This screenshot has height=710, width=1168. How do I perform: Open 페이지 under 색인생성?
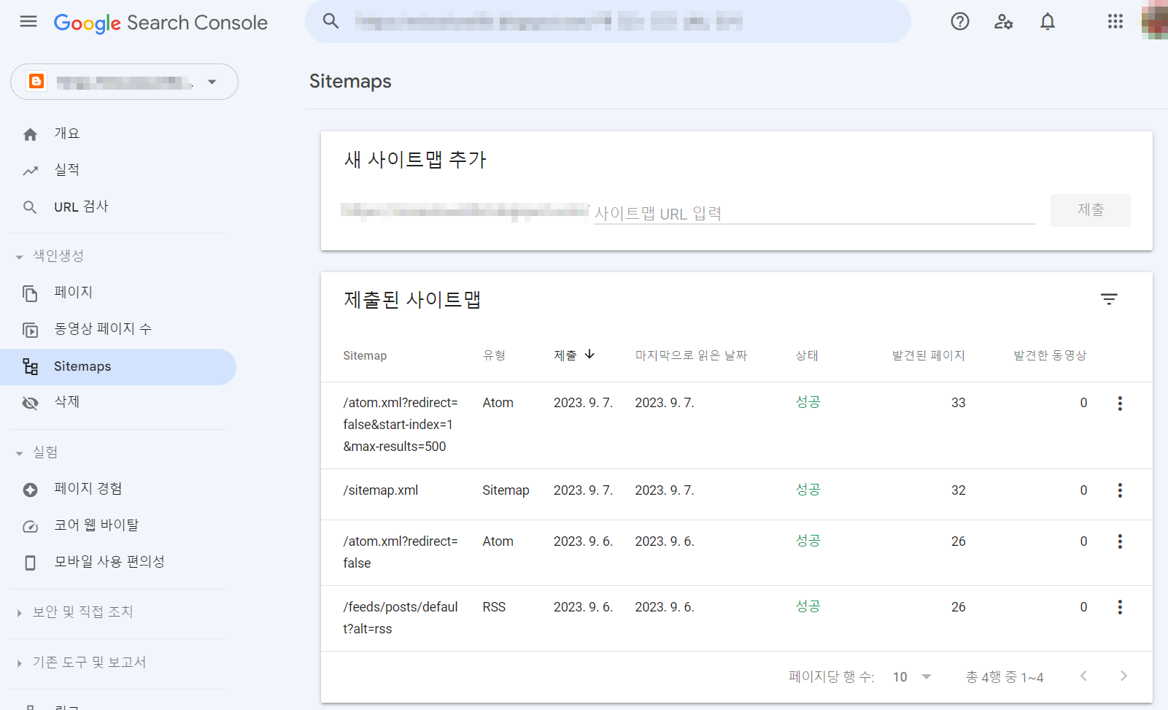coord(73,292)
